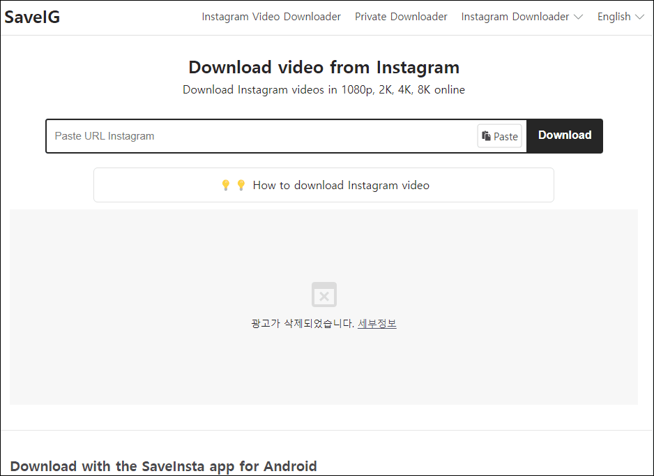Click the subtitle mentioning 1080p, 2K, 4K, 8K
The height and width of the screenshot is (476, 654).
324,90
